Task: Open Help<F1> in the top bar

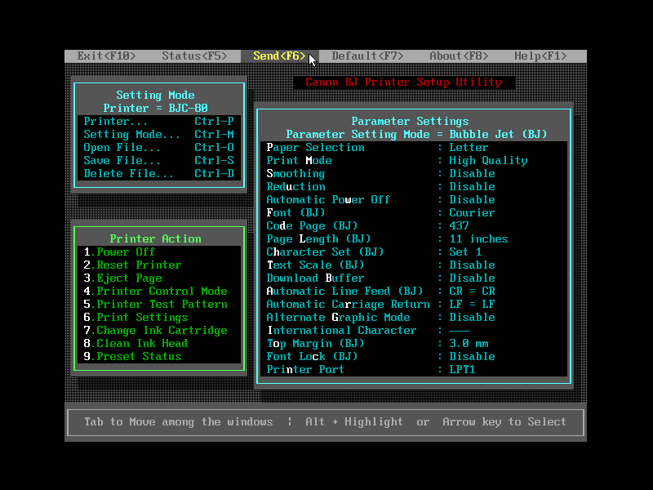Action: pos(540,56)
